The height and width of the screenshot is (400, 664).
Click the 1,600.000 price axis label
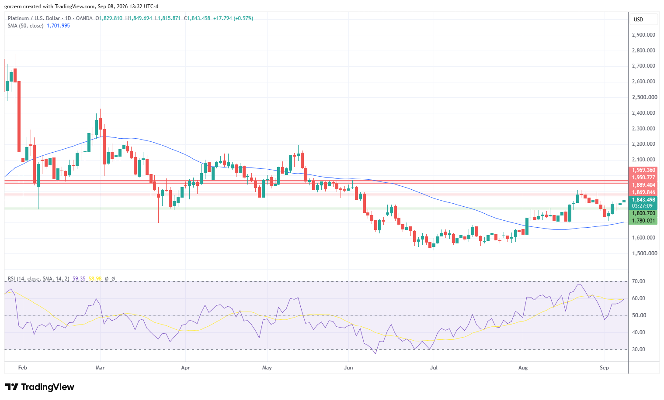(643, 238)
